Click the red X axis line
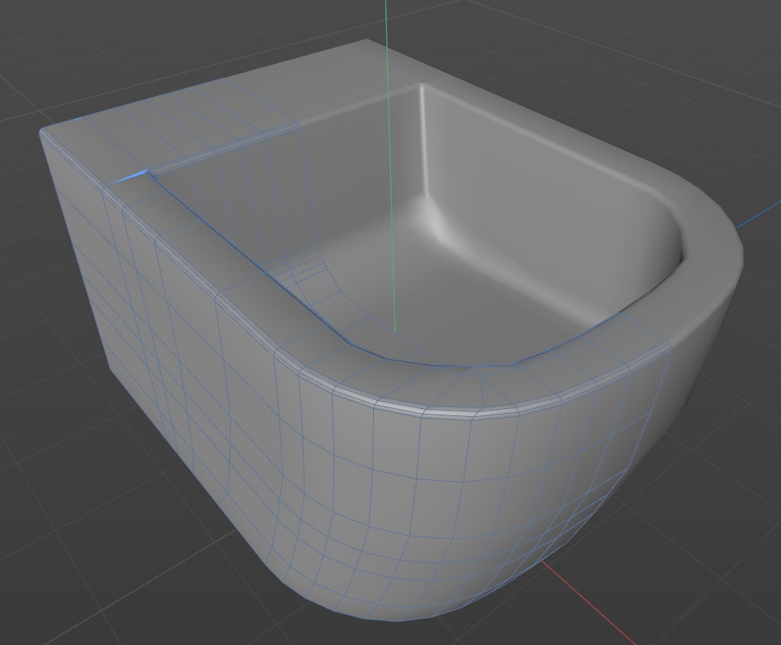The image size is (781, 645). tap(589, 603)
